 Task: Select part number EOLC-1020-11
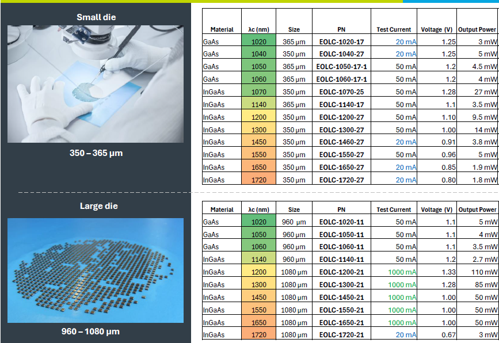[341, 222]
